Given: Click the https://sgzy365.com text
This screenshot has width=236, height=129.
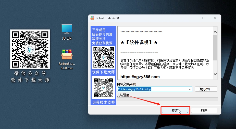Looking at the screenshot, I should point(140,77).
